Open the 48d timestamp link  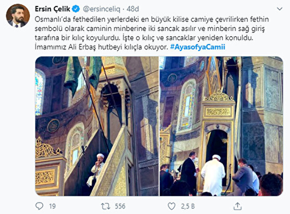click(x=133, y=9)
